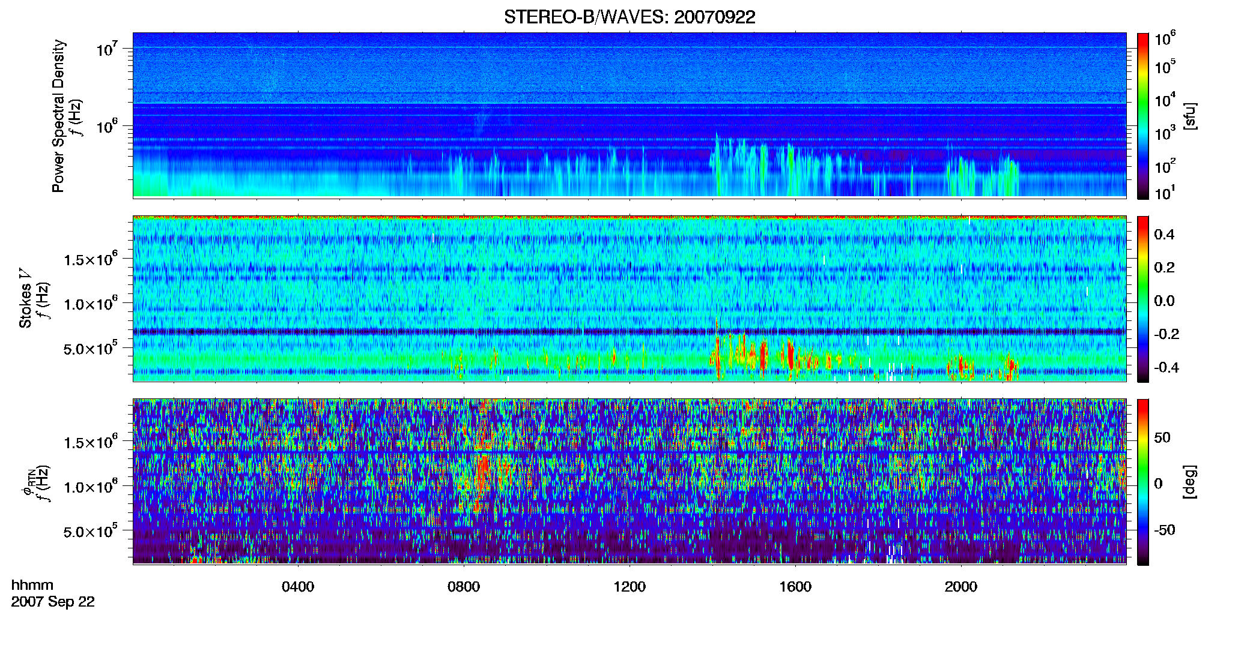Click the plot title STEREO-B/WAVES: 20070922
1259x648 pixels.
tap(629, 17)
